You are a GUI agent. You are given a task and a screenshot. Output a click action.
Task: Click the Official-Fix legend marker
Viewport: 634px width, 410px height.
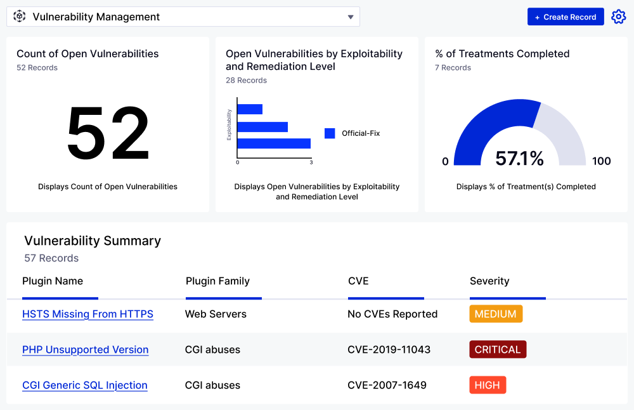tap(329, 133)
